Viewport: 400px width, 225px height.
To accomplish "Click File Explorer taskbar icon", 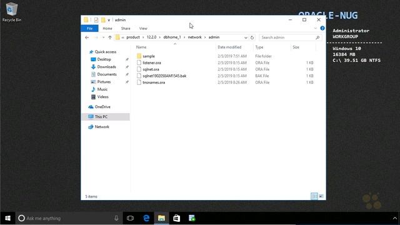I will click(x=161, y=218).
